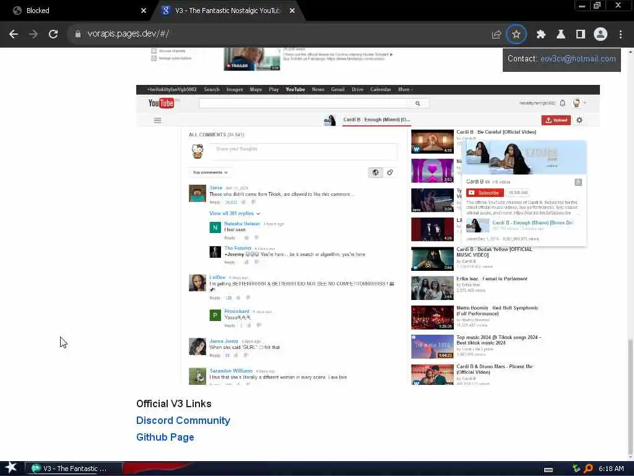Click Gmail in the Google bar

(x=337, y=89)
